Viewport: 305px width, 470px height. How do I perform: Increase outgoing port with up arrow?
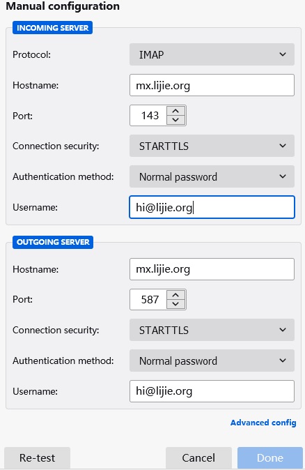pyautogui.click(x=175, y=295)
